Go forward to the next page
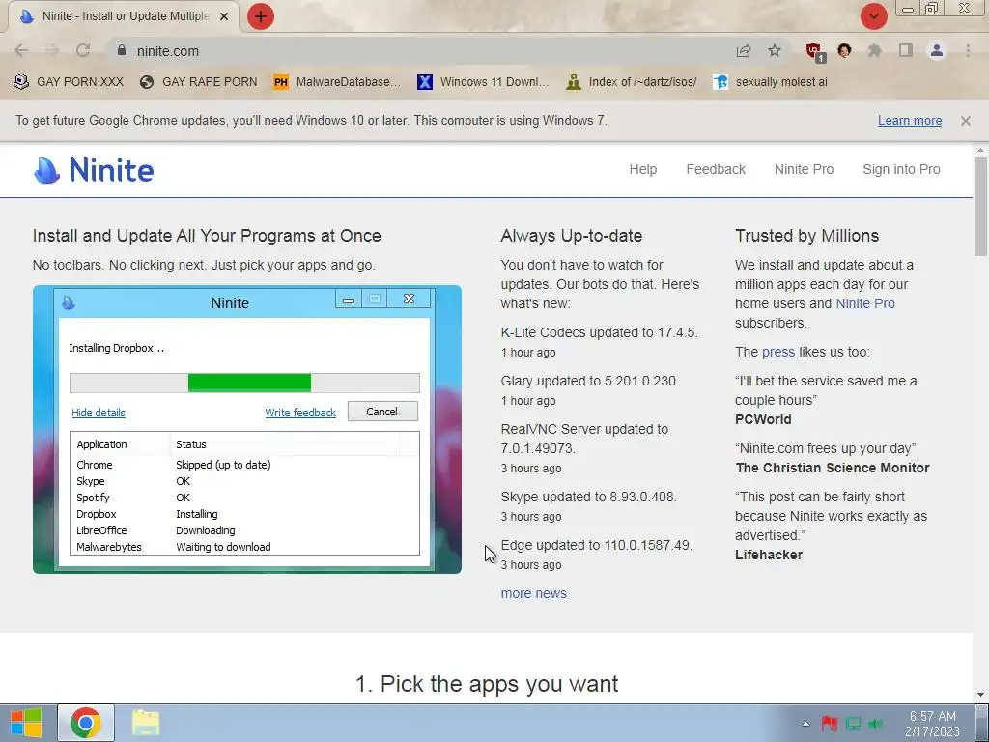The image size is (989, 742). point(52,50)
